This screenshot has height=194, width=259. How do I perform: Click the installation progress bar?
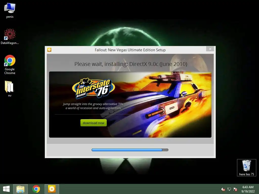[x=130, y=150]
